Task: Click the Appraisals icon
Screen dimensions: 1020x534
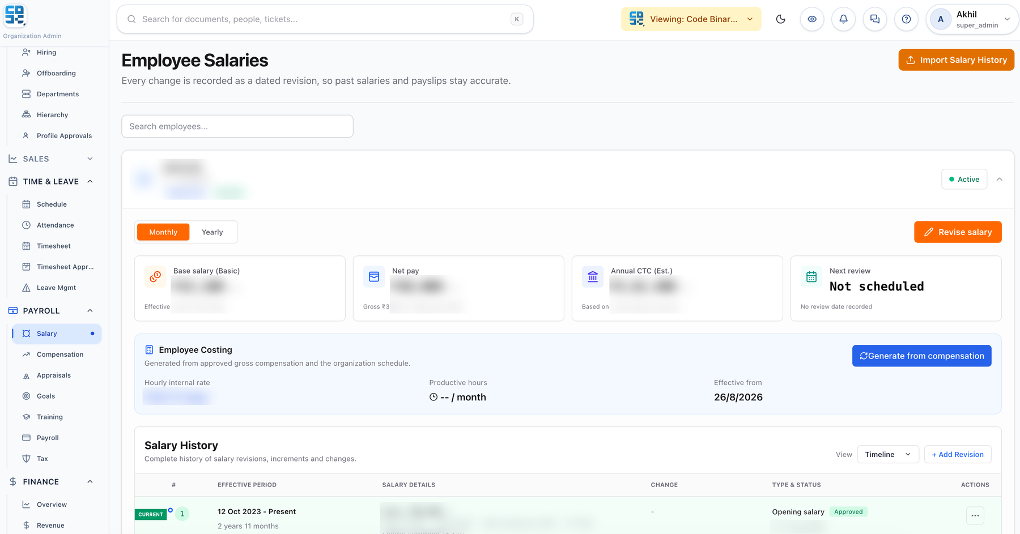Action: (x=26, y=375)
